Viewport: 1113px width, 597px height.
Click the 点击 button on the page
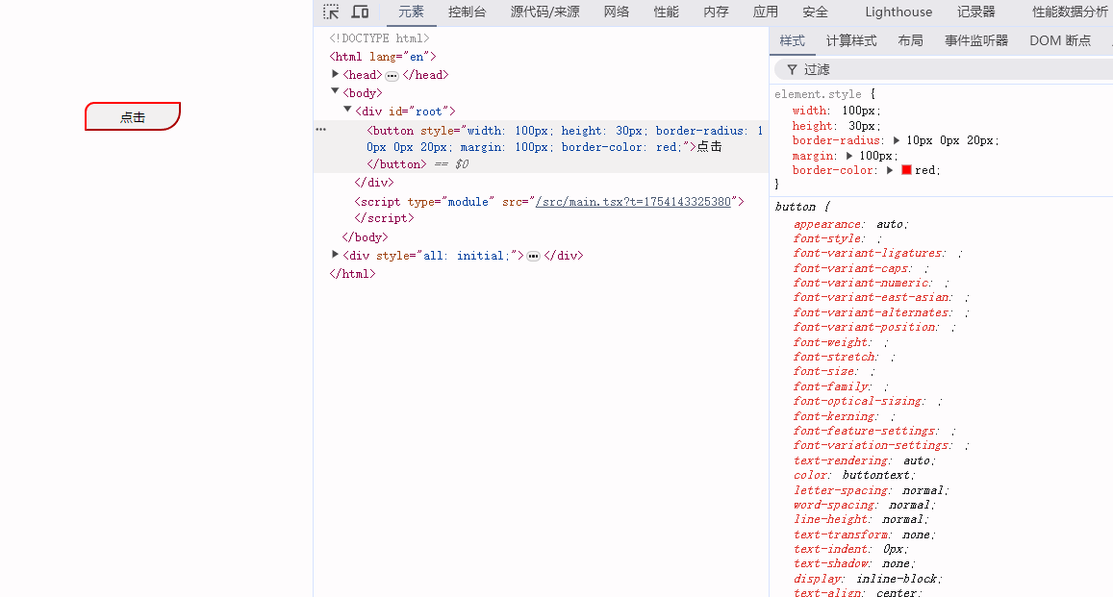click(x=133, y=116)
